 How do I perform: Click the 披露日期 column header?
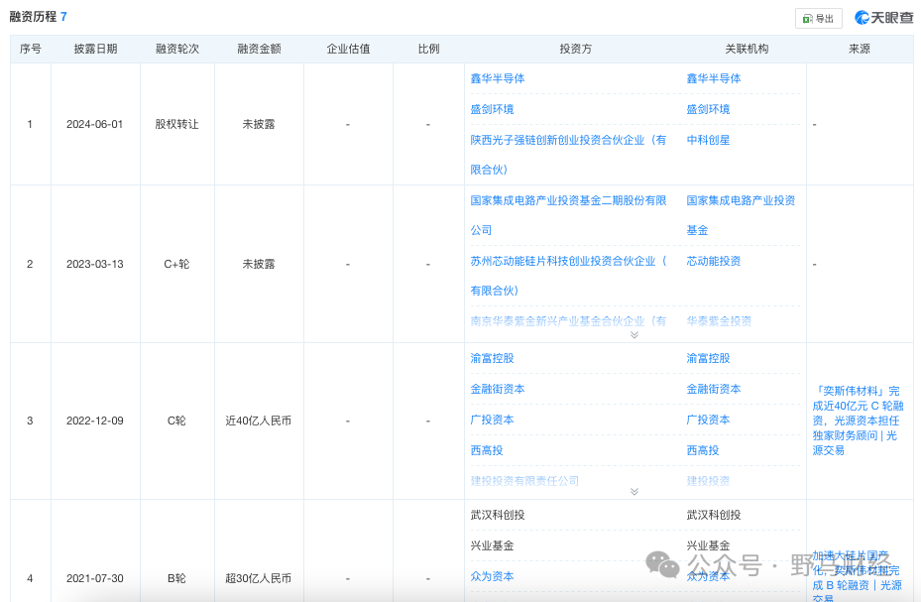point(95,49)
